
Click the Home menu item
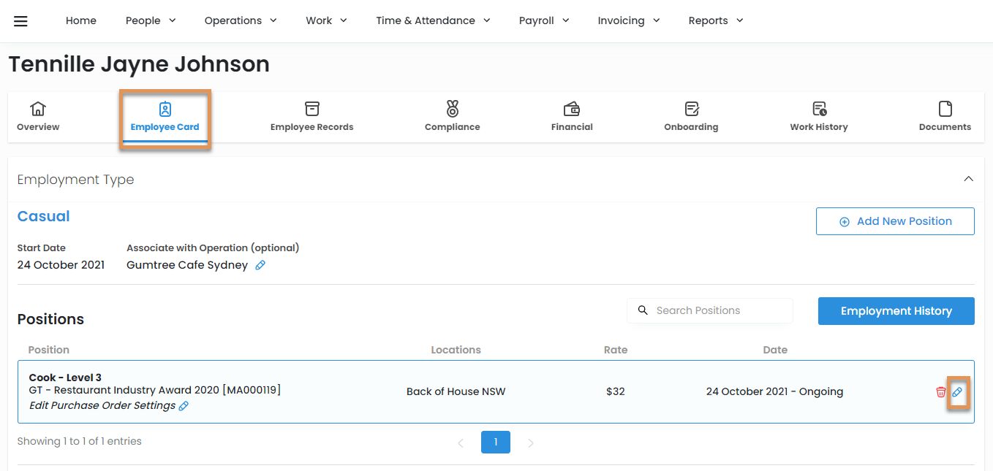80,20
